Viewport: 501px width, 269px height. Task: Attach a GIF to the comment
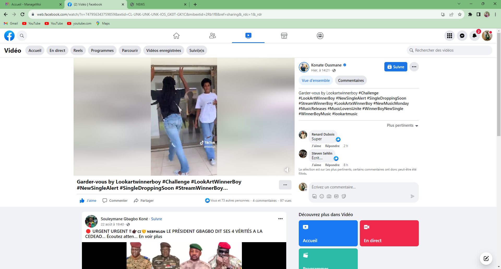click(x=336, y=196)
